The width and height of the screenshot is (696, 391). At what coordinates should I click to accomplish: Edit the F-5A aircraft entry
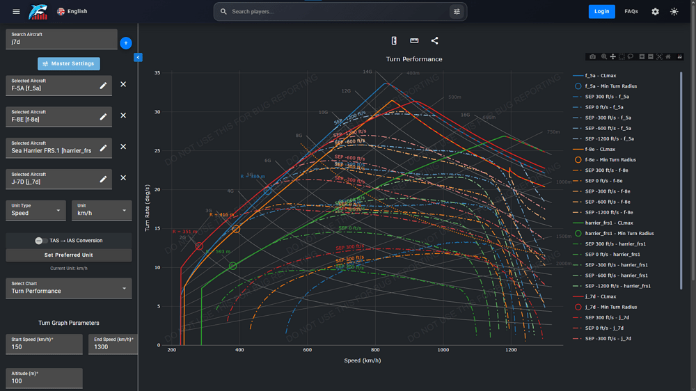coord(103,86)
